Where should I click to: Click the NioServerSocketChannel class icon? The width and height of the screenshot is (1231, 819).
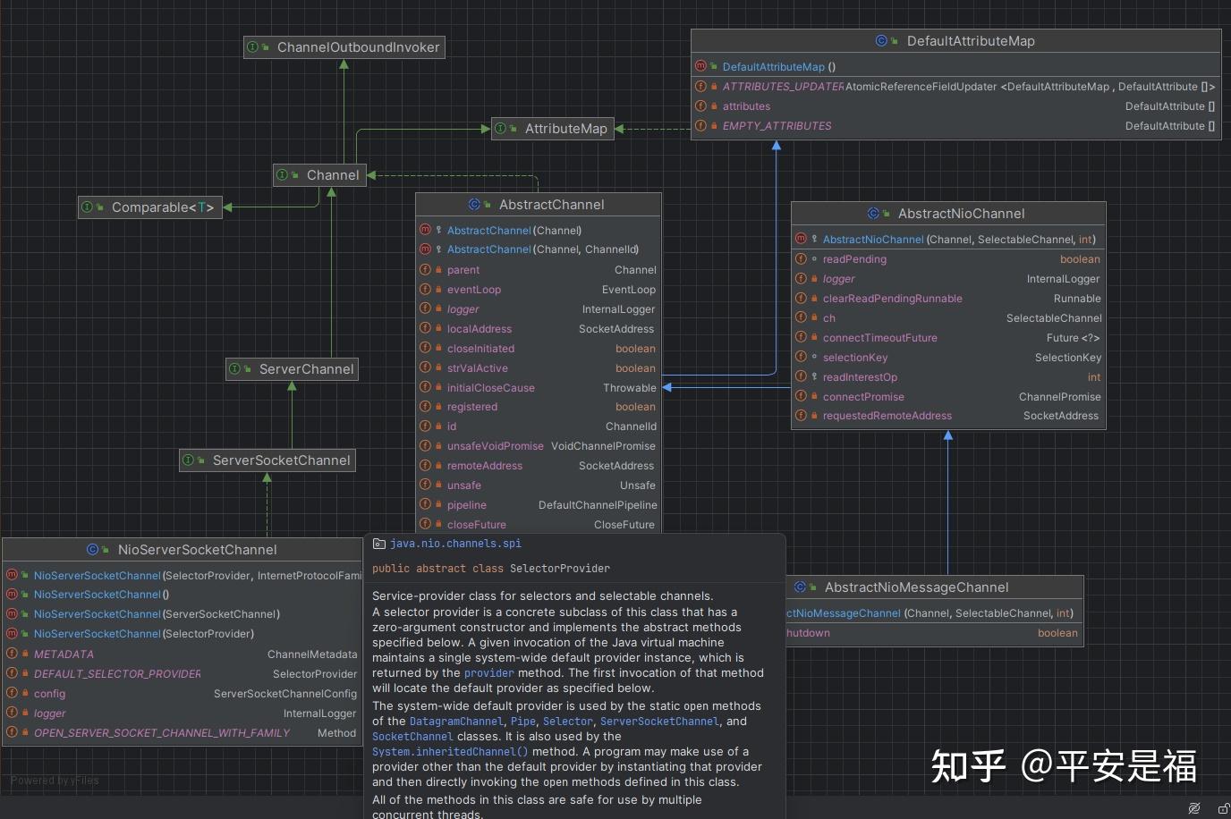coord(92,550)
